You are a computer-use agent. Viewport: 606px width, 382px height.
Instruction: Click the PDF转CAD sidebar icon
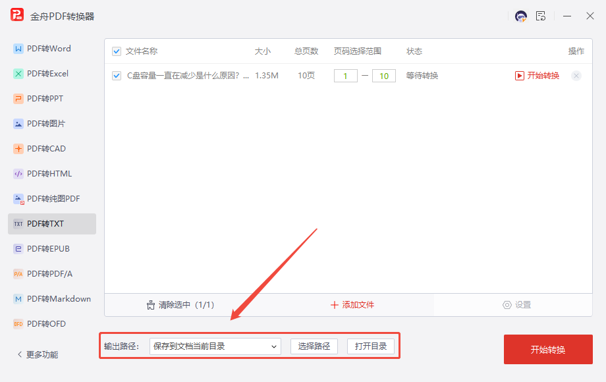click(18, 149)
